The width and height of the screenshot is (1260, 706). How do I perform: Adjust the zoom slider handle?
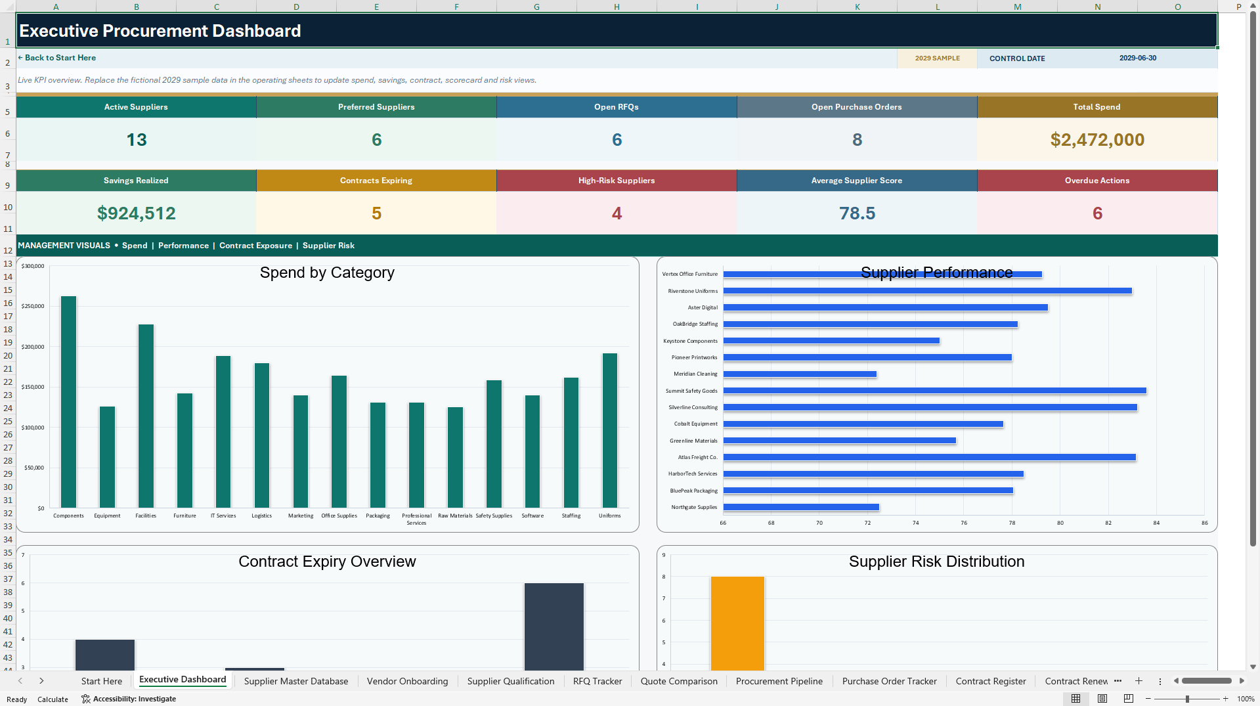[1187, 699]
